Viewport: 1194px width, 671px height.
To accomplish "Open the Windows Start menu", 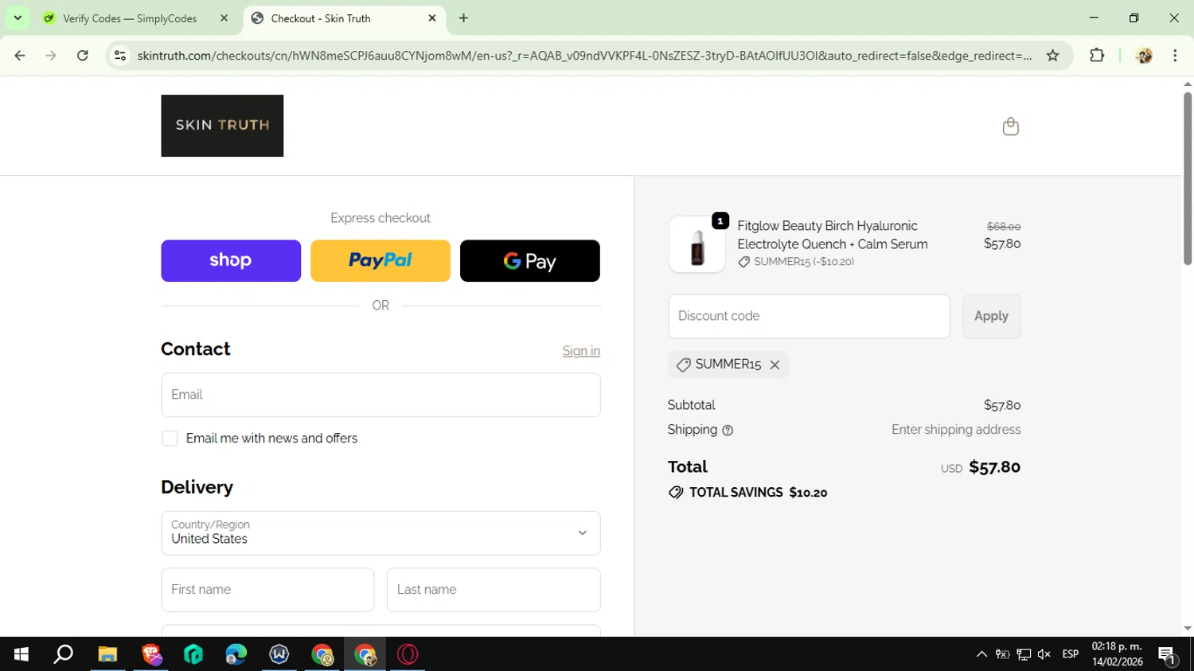I will (x=21, y=654).
